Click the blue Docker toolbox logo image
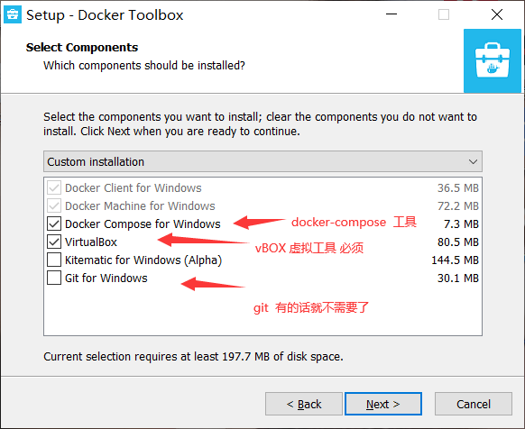This screenshot has width=525, height=429. (493, 60)
